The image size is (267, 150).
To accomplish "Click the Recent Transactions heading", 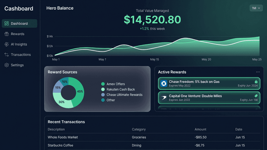I will pos(66,122).
